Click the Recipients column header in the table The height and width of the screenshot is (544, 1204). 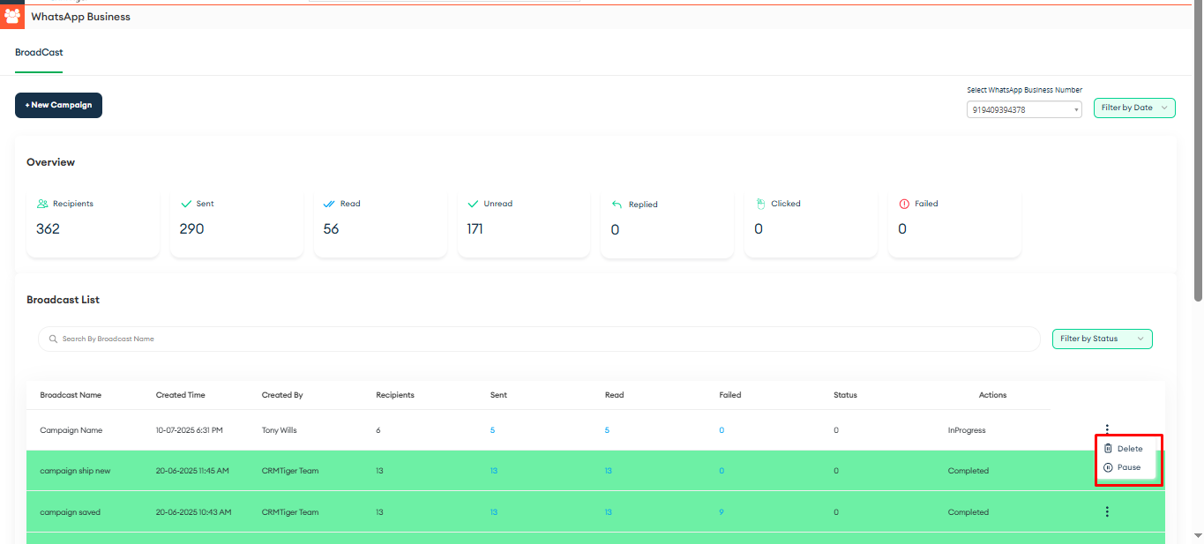[x=395, y=395]
